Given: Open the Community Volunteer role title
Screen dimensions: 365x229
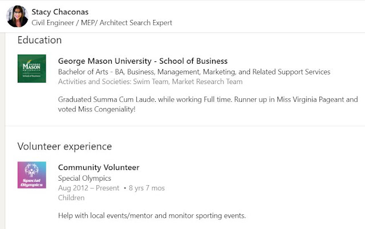Looking at the screenshot, I should point(99,167).
